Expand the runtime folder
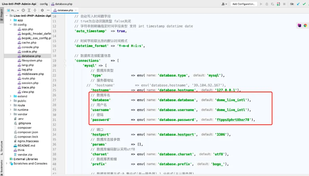 (x=10, y=110)
